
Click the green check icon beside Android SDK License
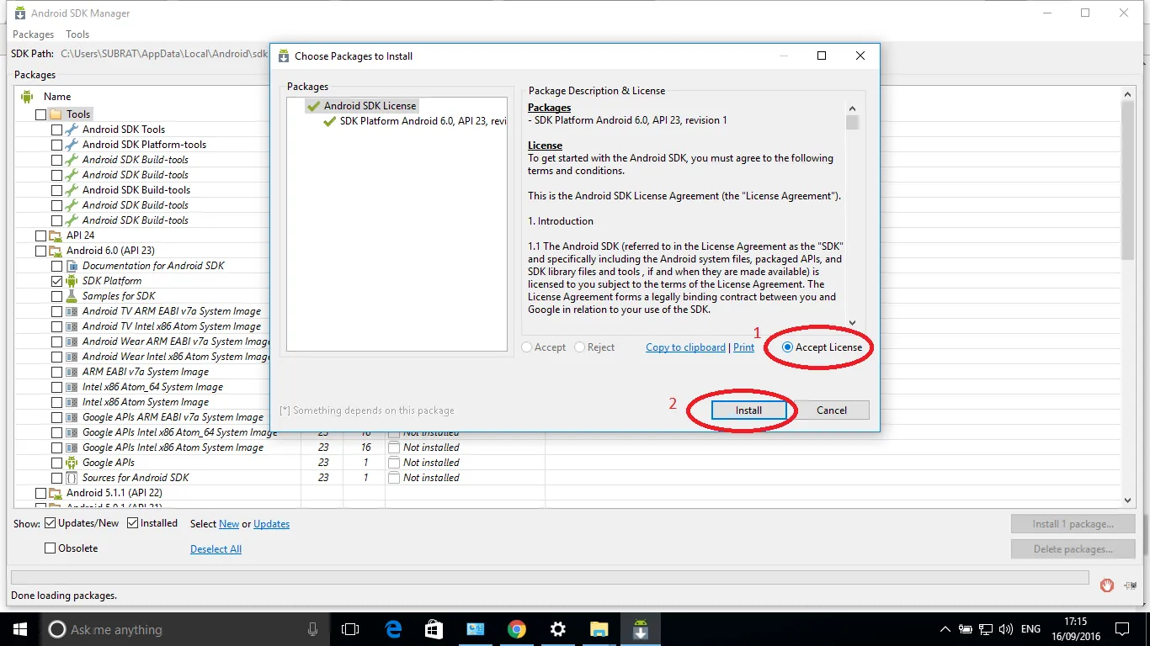tap(313, 106)
